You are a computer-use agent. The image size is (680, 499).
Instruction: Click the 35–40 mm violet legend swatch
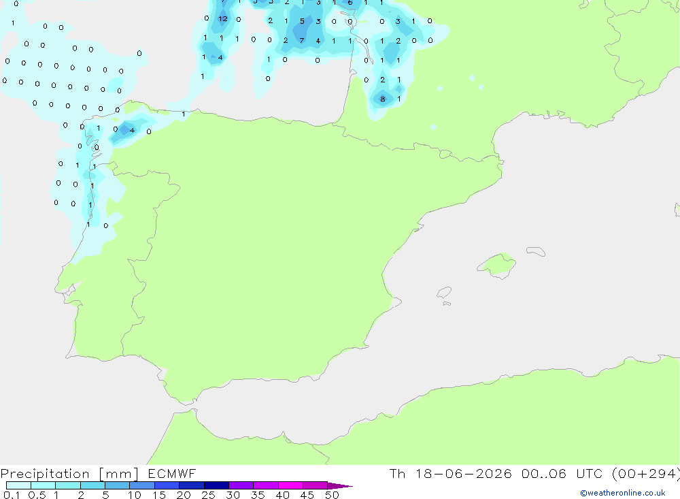click(265, 485)
